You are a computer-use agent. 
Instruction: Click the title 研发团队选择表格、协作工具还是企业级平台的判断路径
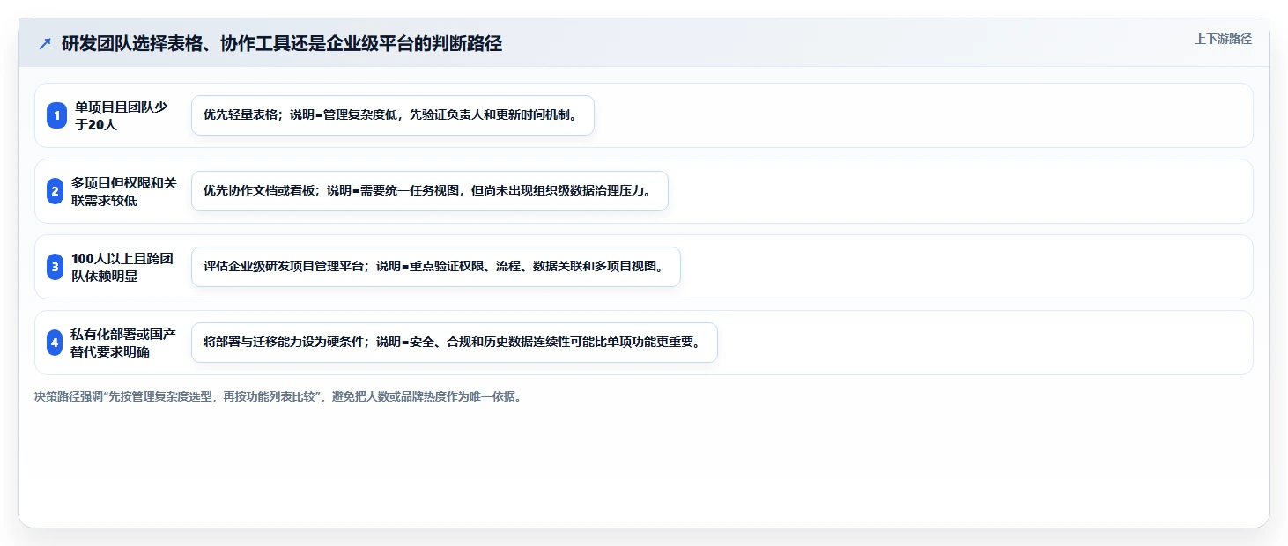[282, 43]
